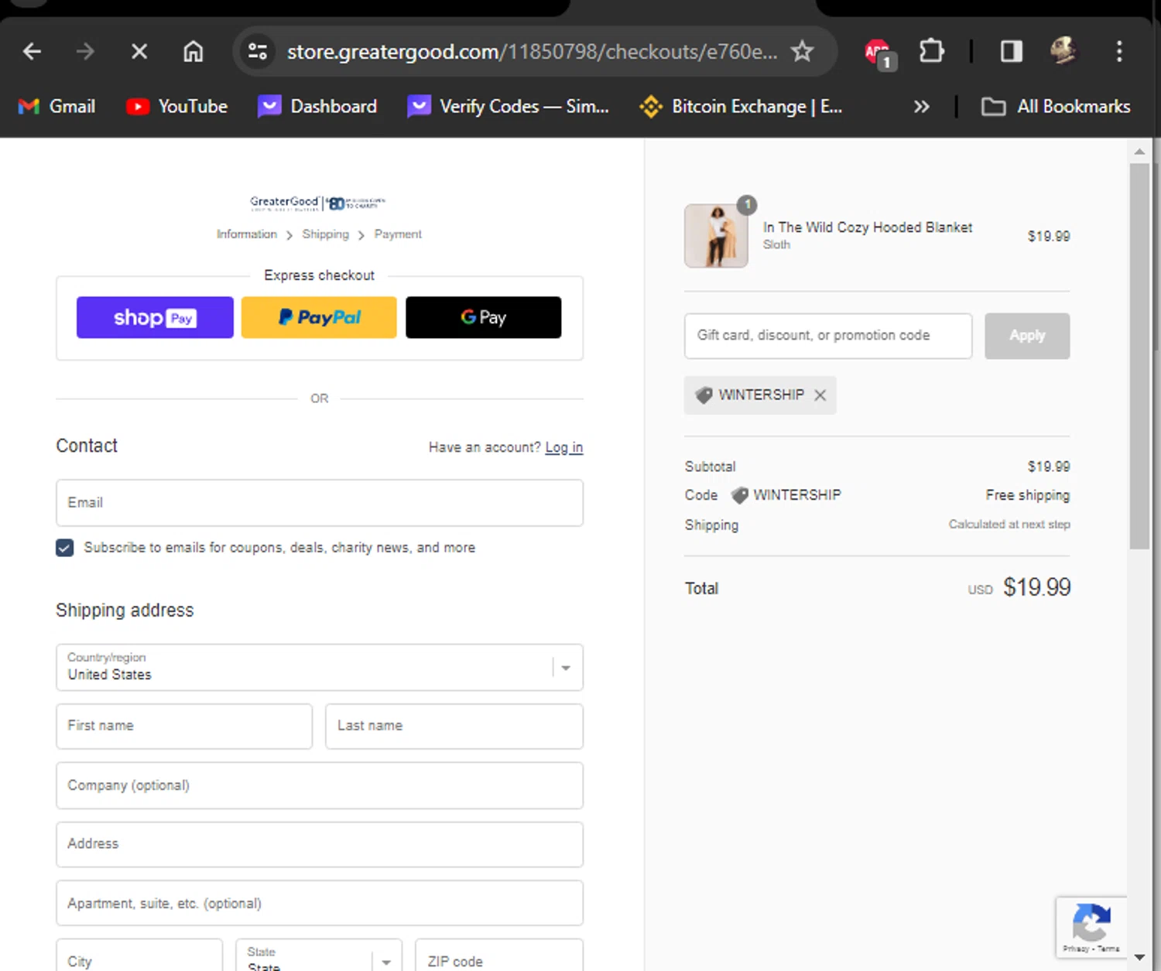Screen dimensions: 1161x971
Task: Click the reCAPTCHA badge
Action: [x=1091, y=928]
